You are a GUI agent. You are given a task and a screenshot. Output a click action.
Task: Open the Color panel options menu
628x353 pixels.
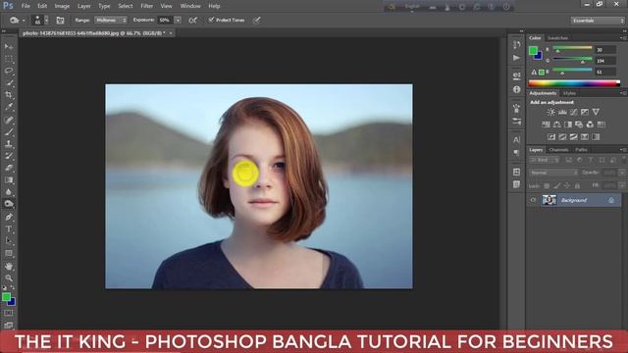[622, 38]
